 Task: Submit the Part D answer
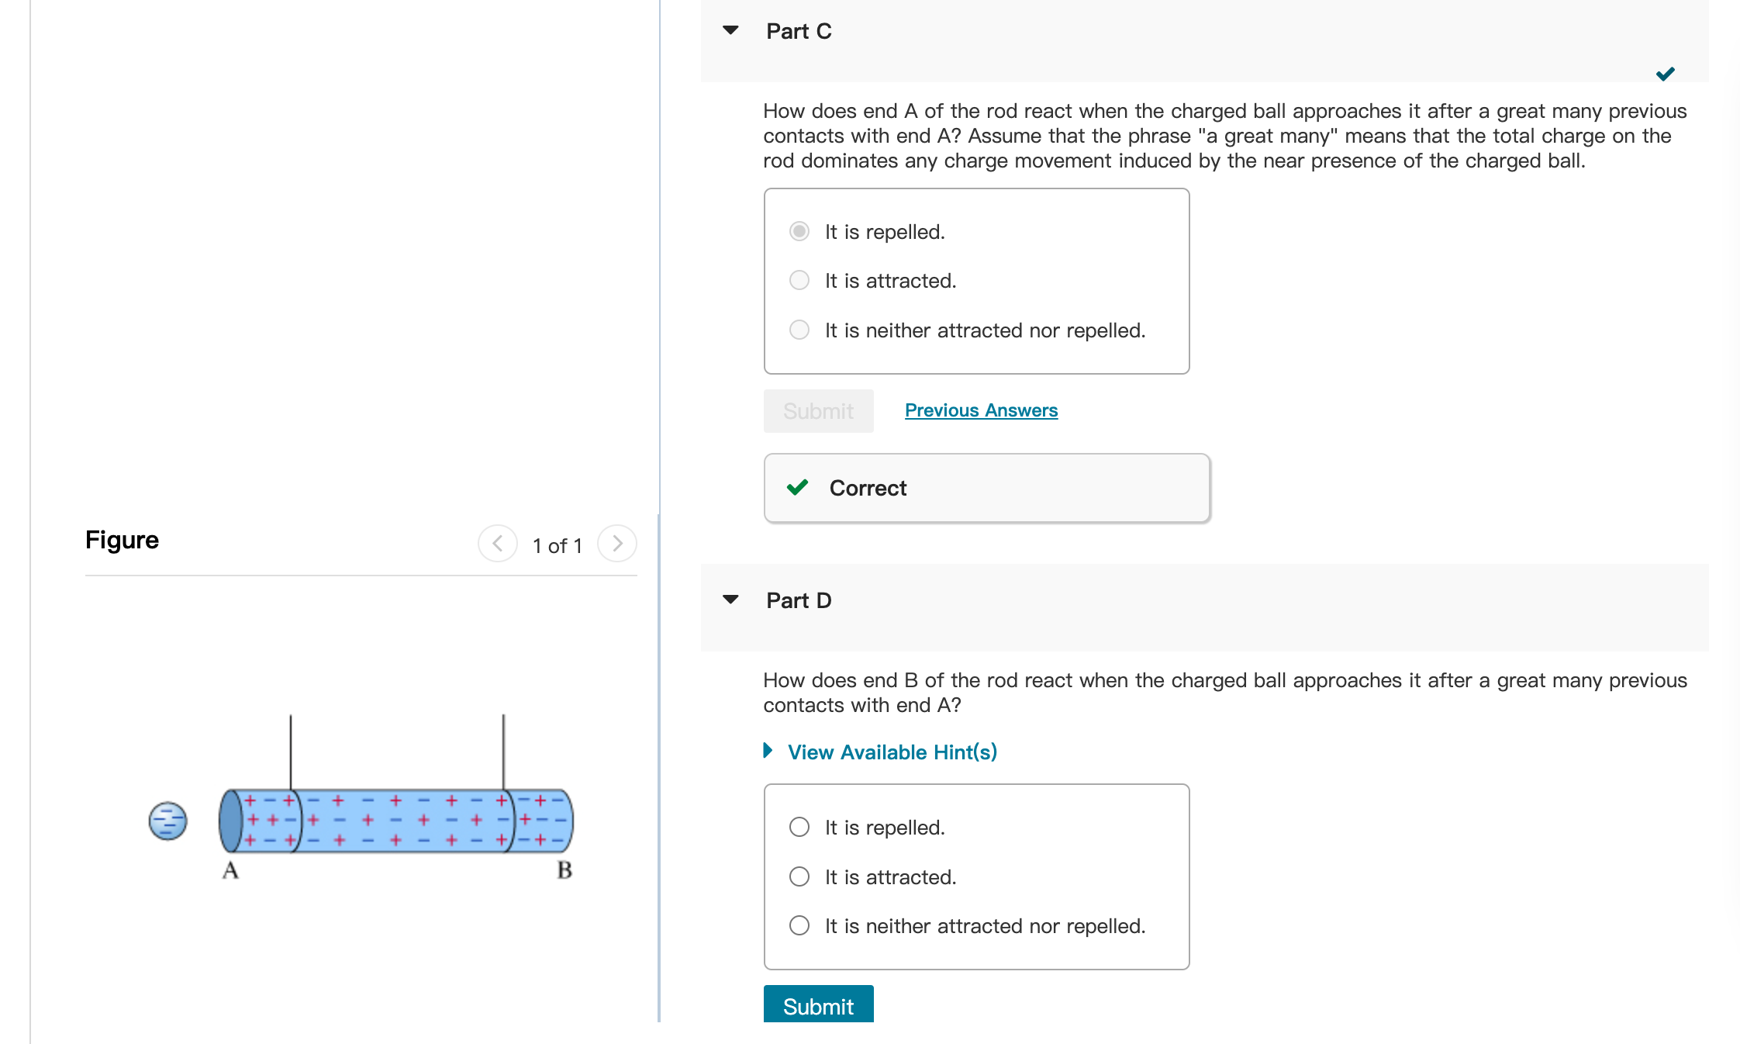click(x=819, y=1004)
